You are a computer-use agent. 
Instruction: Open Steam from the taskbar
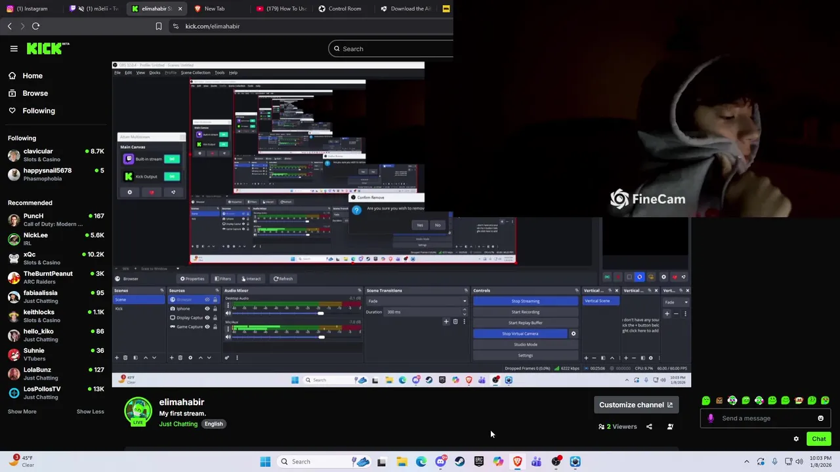coord(459,462)
